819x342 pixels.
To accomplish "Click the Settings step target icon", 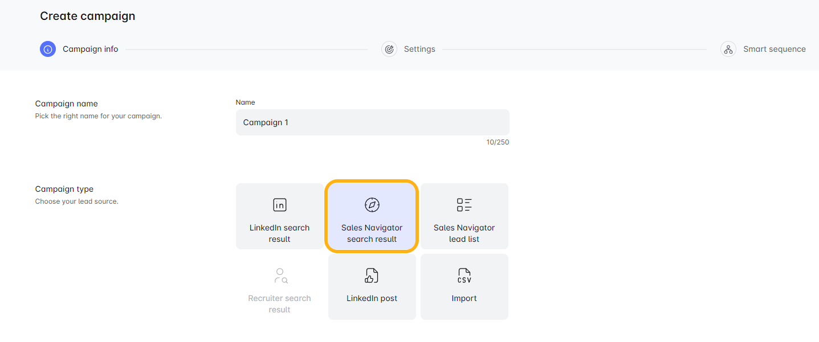I will (x=389, y=49).
